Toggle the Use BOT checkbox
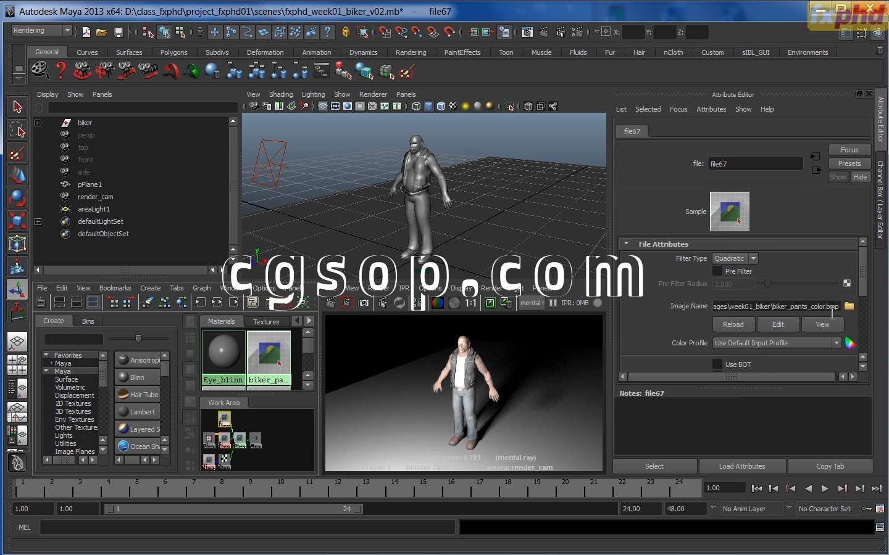Image resolution: width=889 pixels, height=555 pixels. (x=717, y=364)
